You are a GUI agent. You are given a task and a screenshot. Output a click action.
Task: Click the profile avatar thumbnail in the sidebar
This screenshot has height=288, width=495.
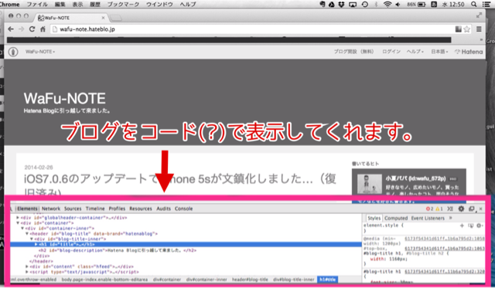(369, 184)
